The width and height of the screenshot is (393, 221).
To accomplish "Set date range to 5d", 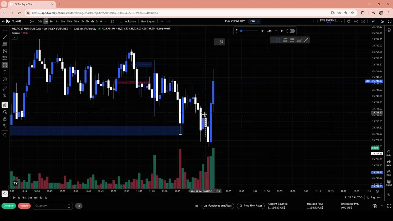I will (41, 197).
